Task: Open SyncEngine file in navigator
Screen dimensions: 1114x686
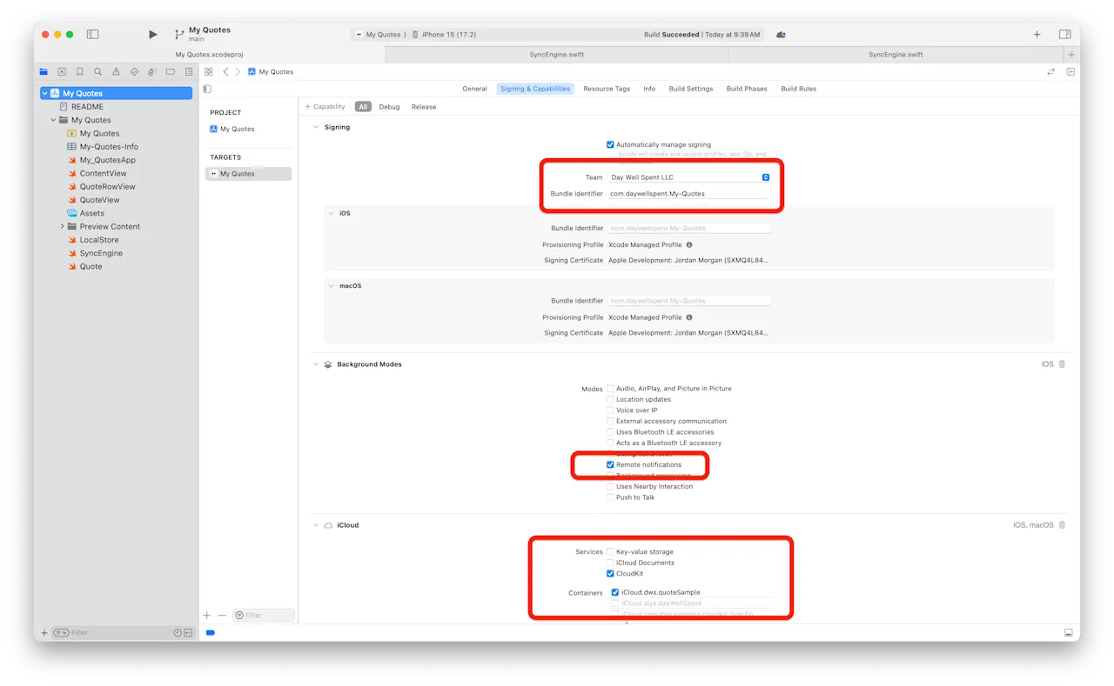Action: 101,253
